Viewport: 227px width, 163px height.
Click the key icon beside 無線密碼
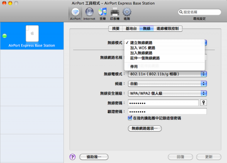(x=203, y=103)
